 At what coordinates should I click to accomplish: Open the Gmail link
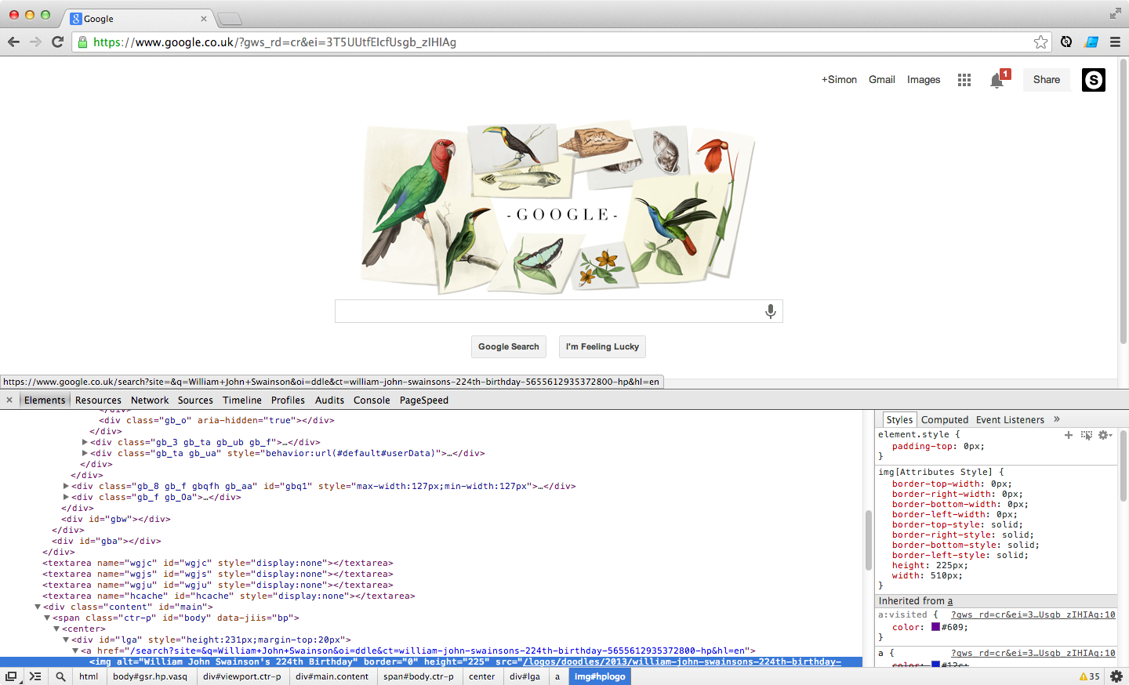(882, 80)
